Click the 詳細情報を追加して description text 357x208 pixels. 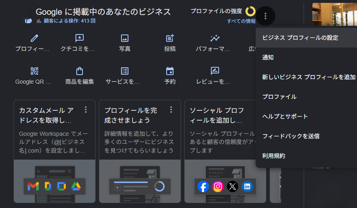139,142
